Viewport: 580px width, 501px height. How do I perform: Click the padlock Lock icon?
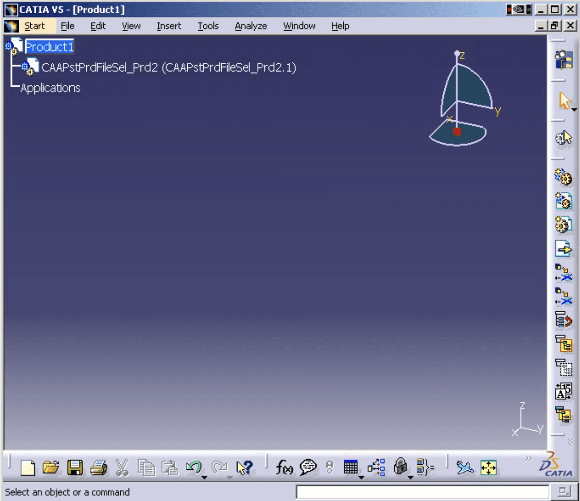click(400, 467)
